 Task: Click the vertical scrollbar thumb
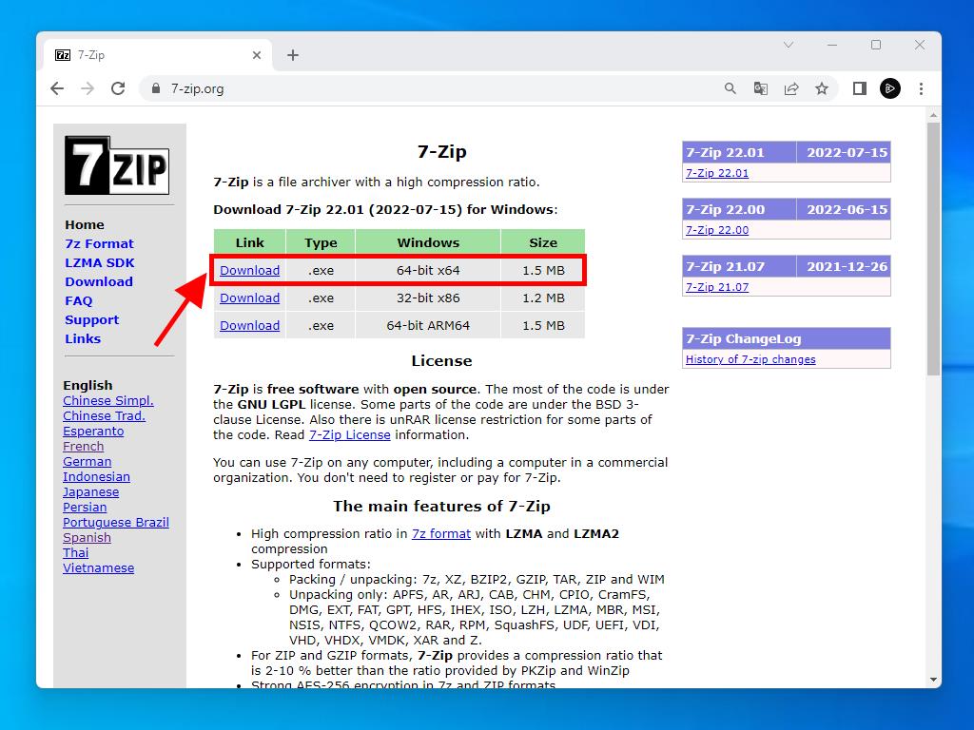[x=933, y=249]
